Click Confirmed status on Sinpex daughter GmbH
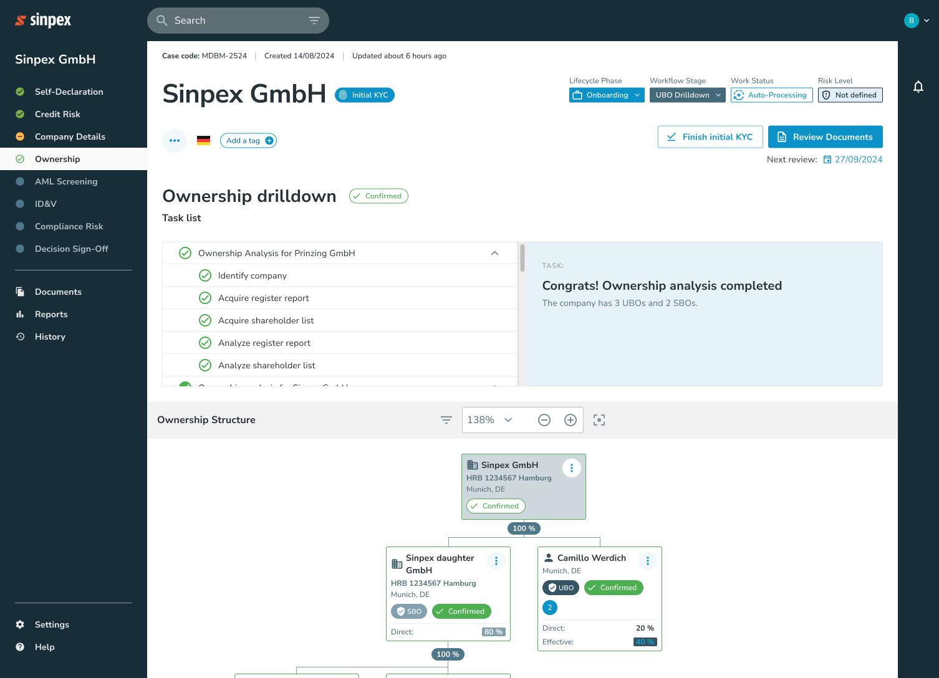 point(461,611)
